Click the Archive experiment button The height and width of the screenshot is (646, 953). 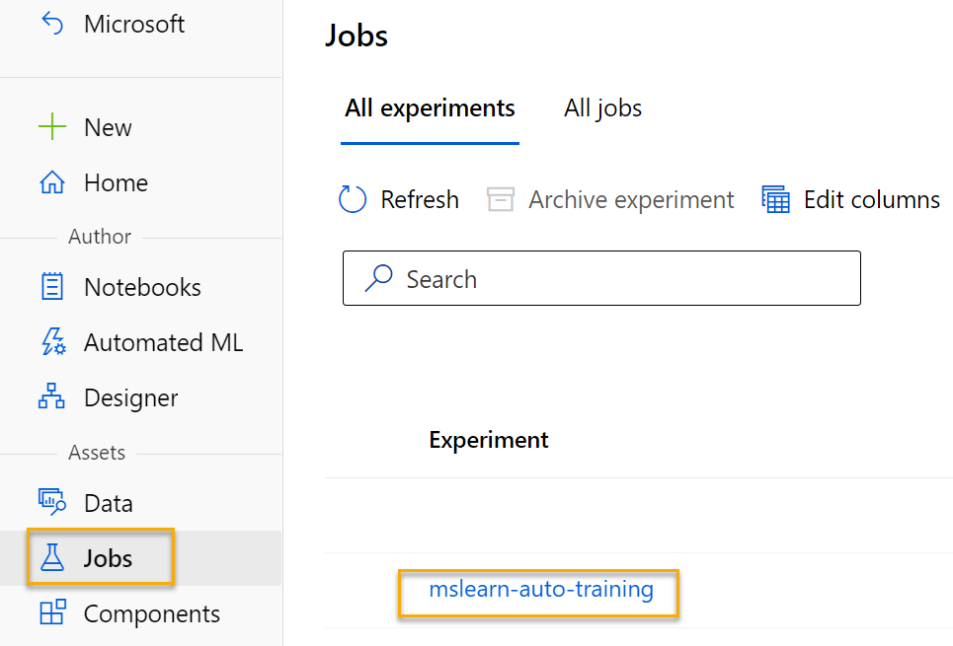click(610, 199)
